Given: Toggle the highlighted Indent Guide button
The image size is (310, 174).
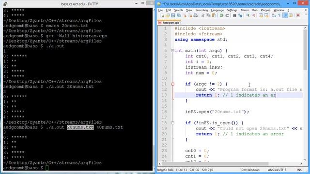Looking at the screenshot, I should pos(285,15).
